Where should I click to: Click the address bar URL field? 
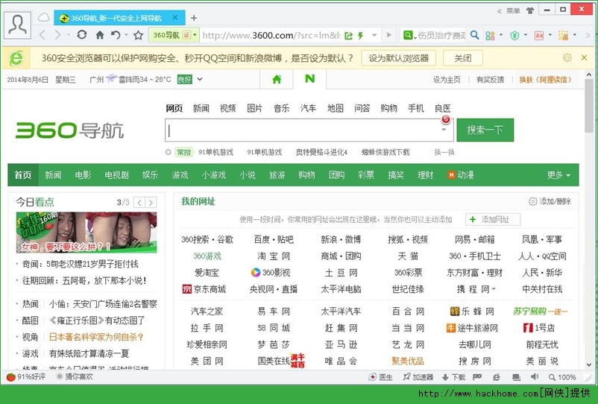point(271,36)
